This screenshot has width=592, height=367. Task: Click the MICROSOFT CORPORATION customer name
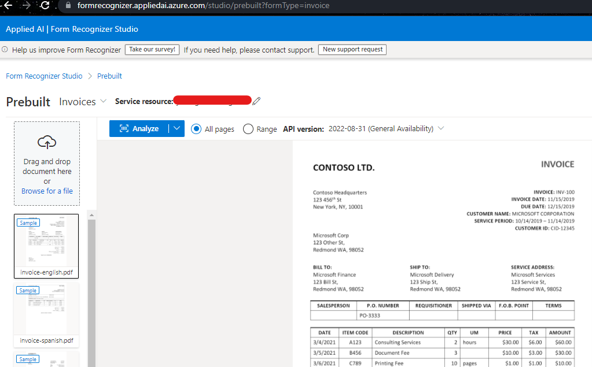pyautogui.click(x=543, y=214)
